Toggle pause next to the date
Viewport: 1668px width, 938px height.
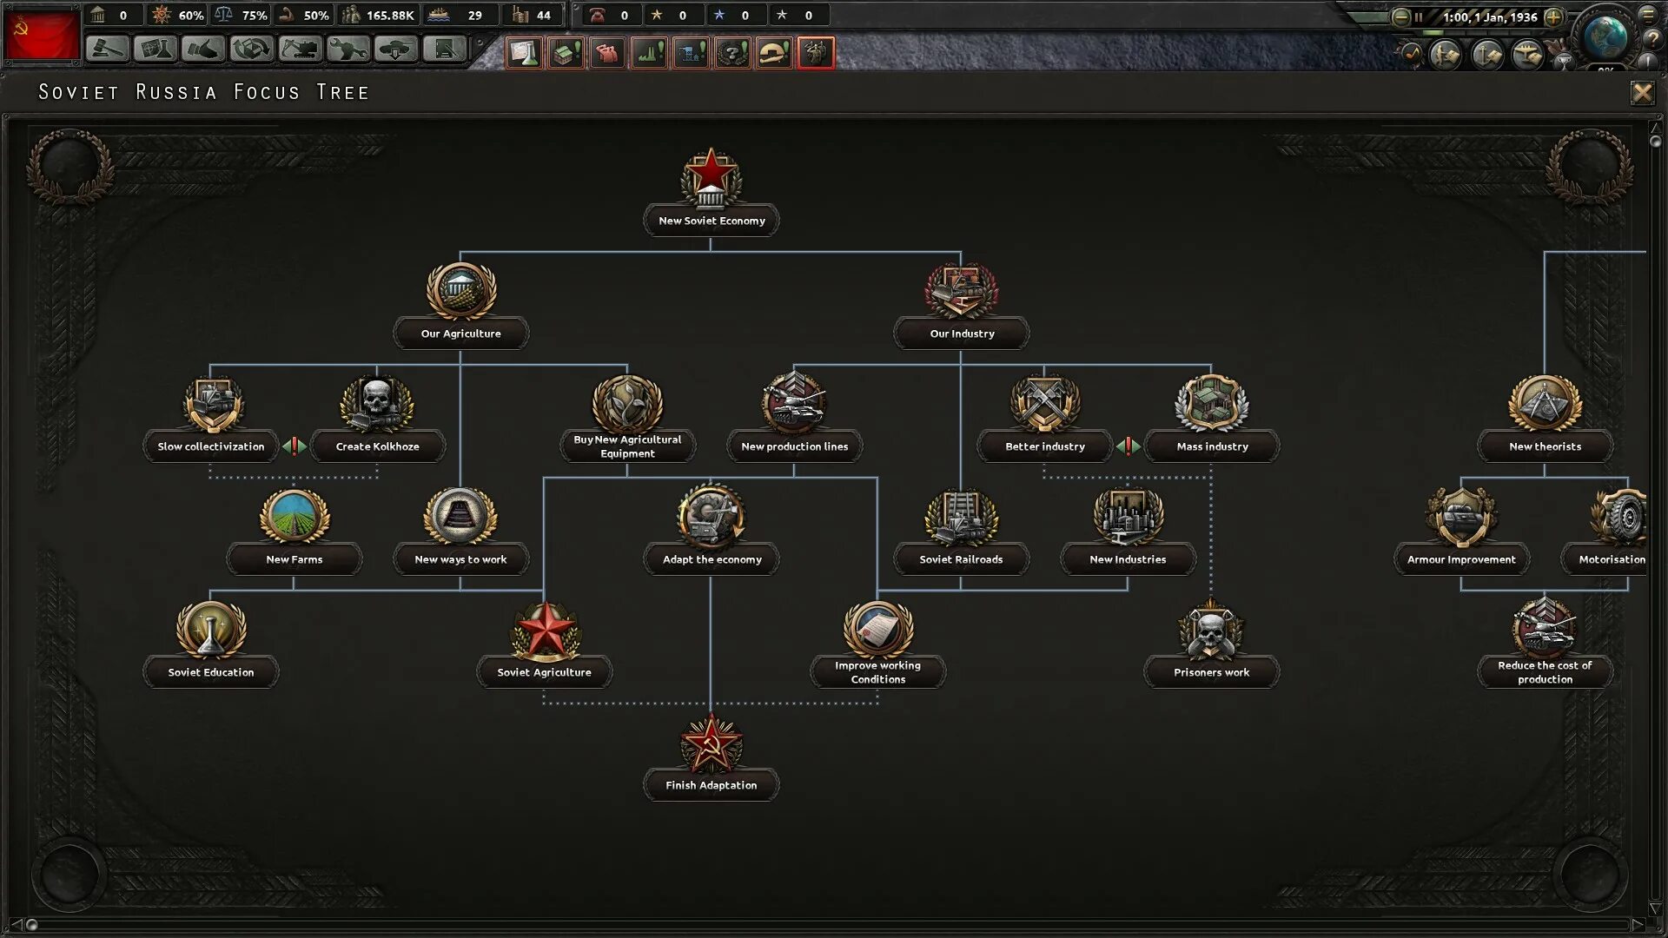(x=1419, y=17)
